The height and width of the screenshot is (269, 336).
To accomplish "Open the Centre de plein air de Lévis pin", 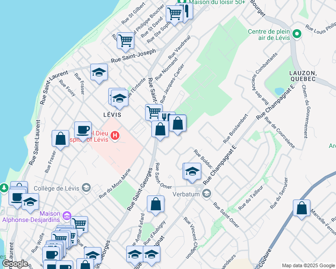I will pyautogui.click(x=297, y=34).
